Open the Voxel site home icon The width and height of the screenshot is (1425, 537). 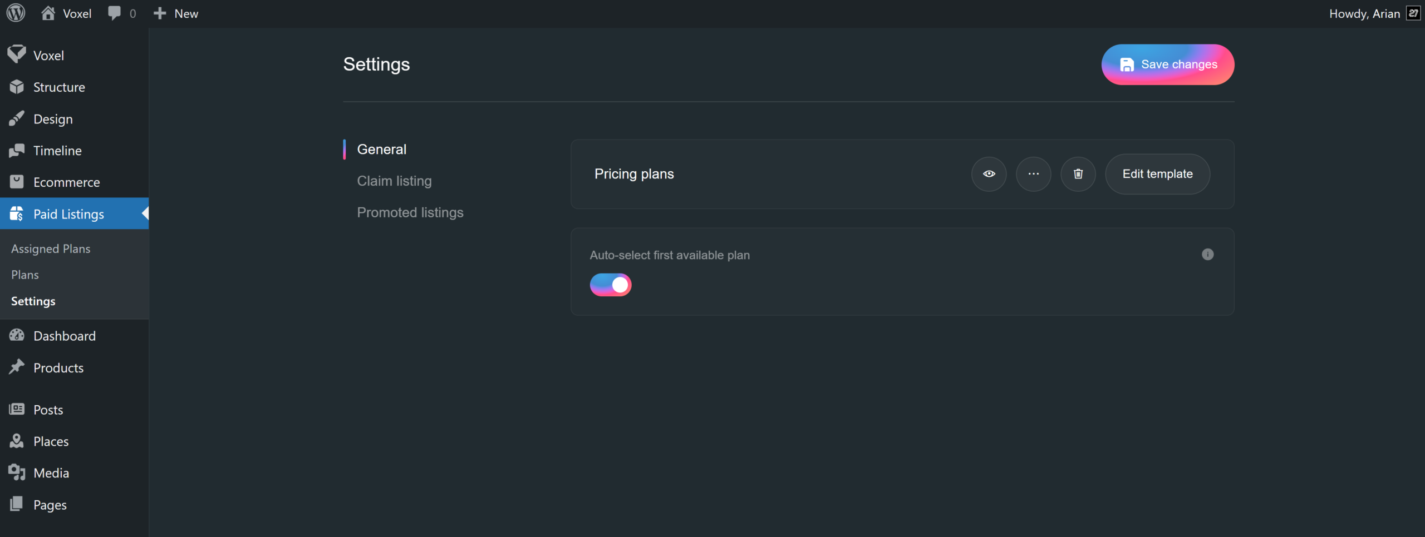point(48,13)
